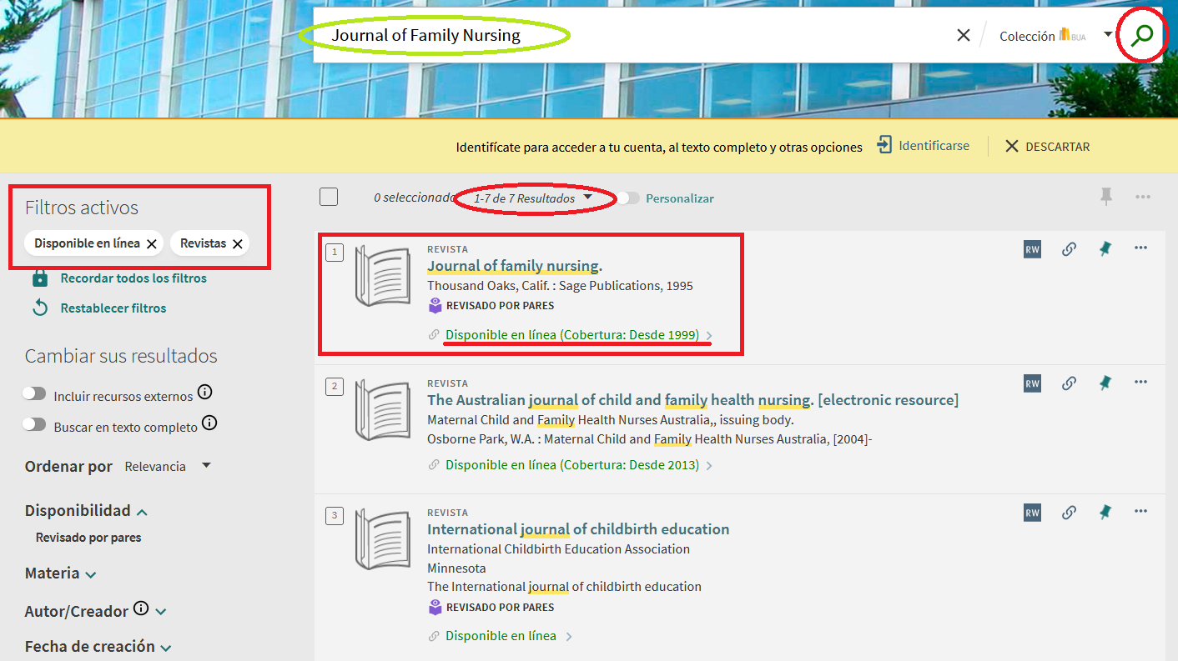Click the lock icon to remember all filters
This screenshot has height=661, width=1178.
coord(39,278)
